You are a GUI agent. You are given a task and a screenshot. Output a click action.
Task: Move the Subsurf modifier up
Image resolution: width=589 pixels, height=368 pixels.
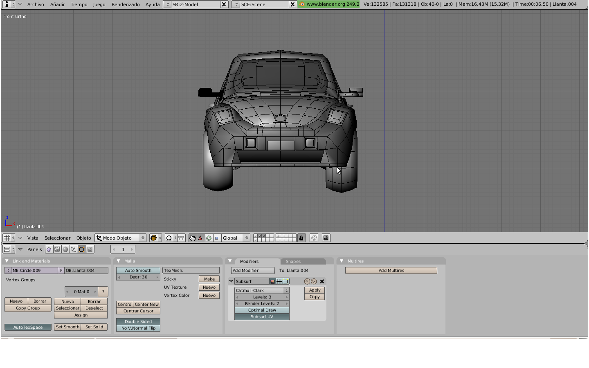(x=307, y=281)
